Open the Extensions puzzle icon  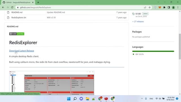coord(164,7)
